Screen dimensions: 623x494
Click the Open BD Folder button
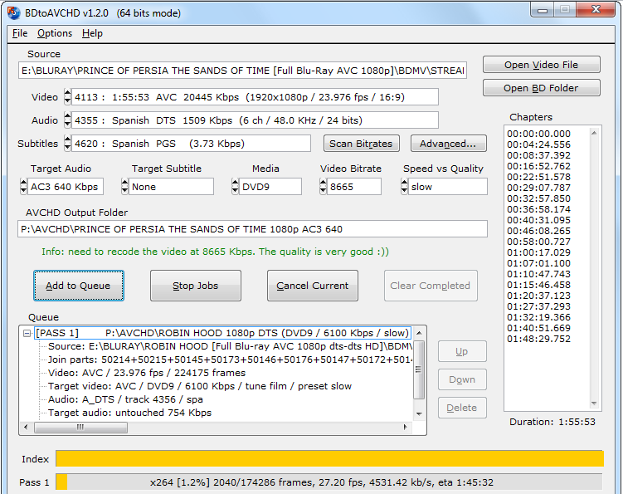pyautogui.click(x=541, y=88)
